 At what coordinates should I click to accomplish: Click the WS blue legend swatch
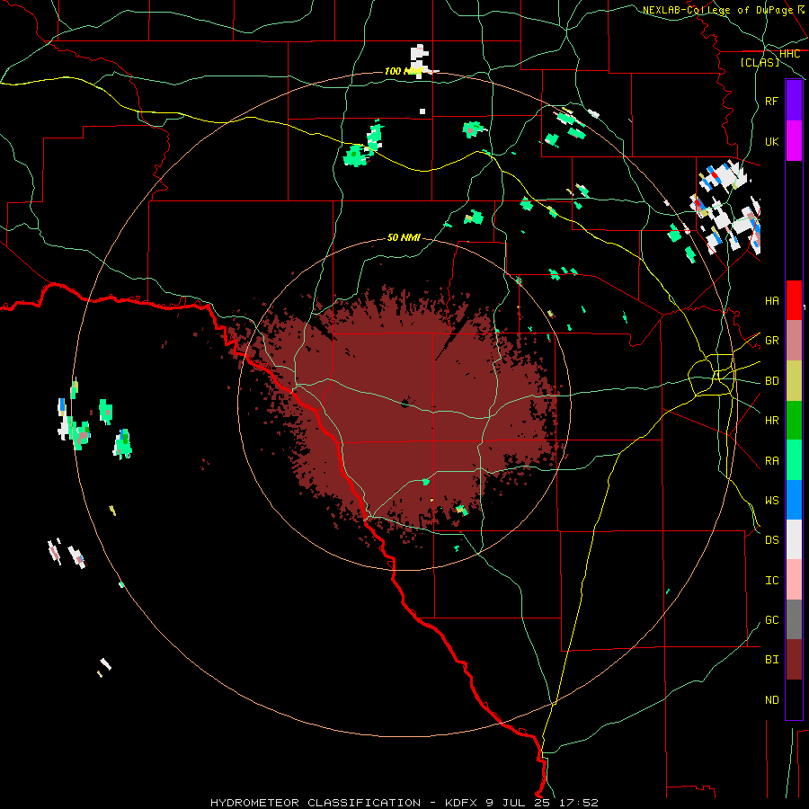[x=794, y=500]
